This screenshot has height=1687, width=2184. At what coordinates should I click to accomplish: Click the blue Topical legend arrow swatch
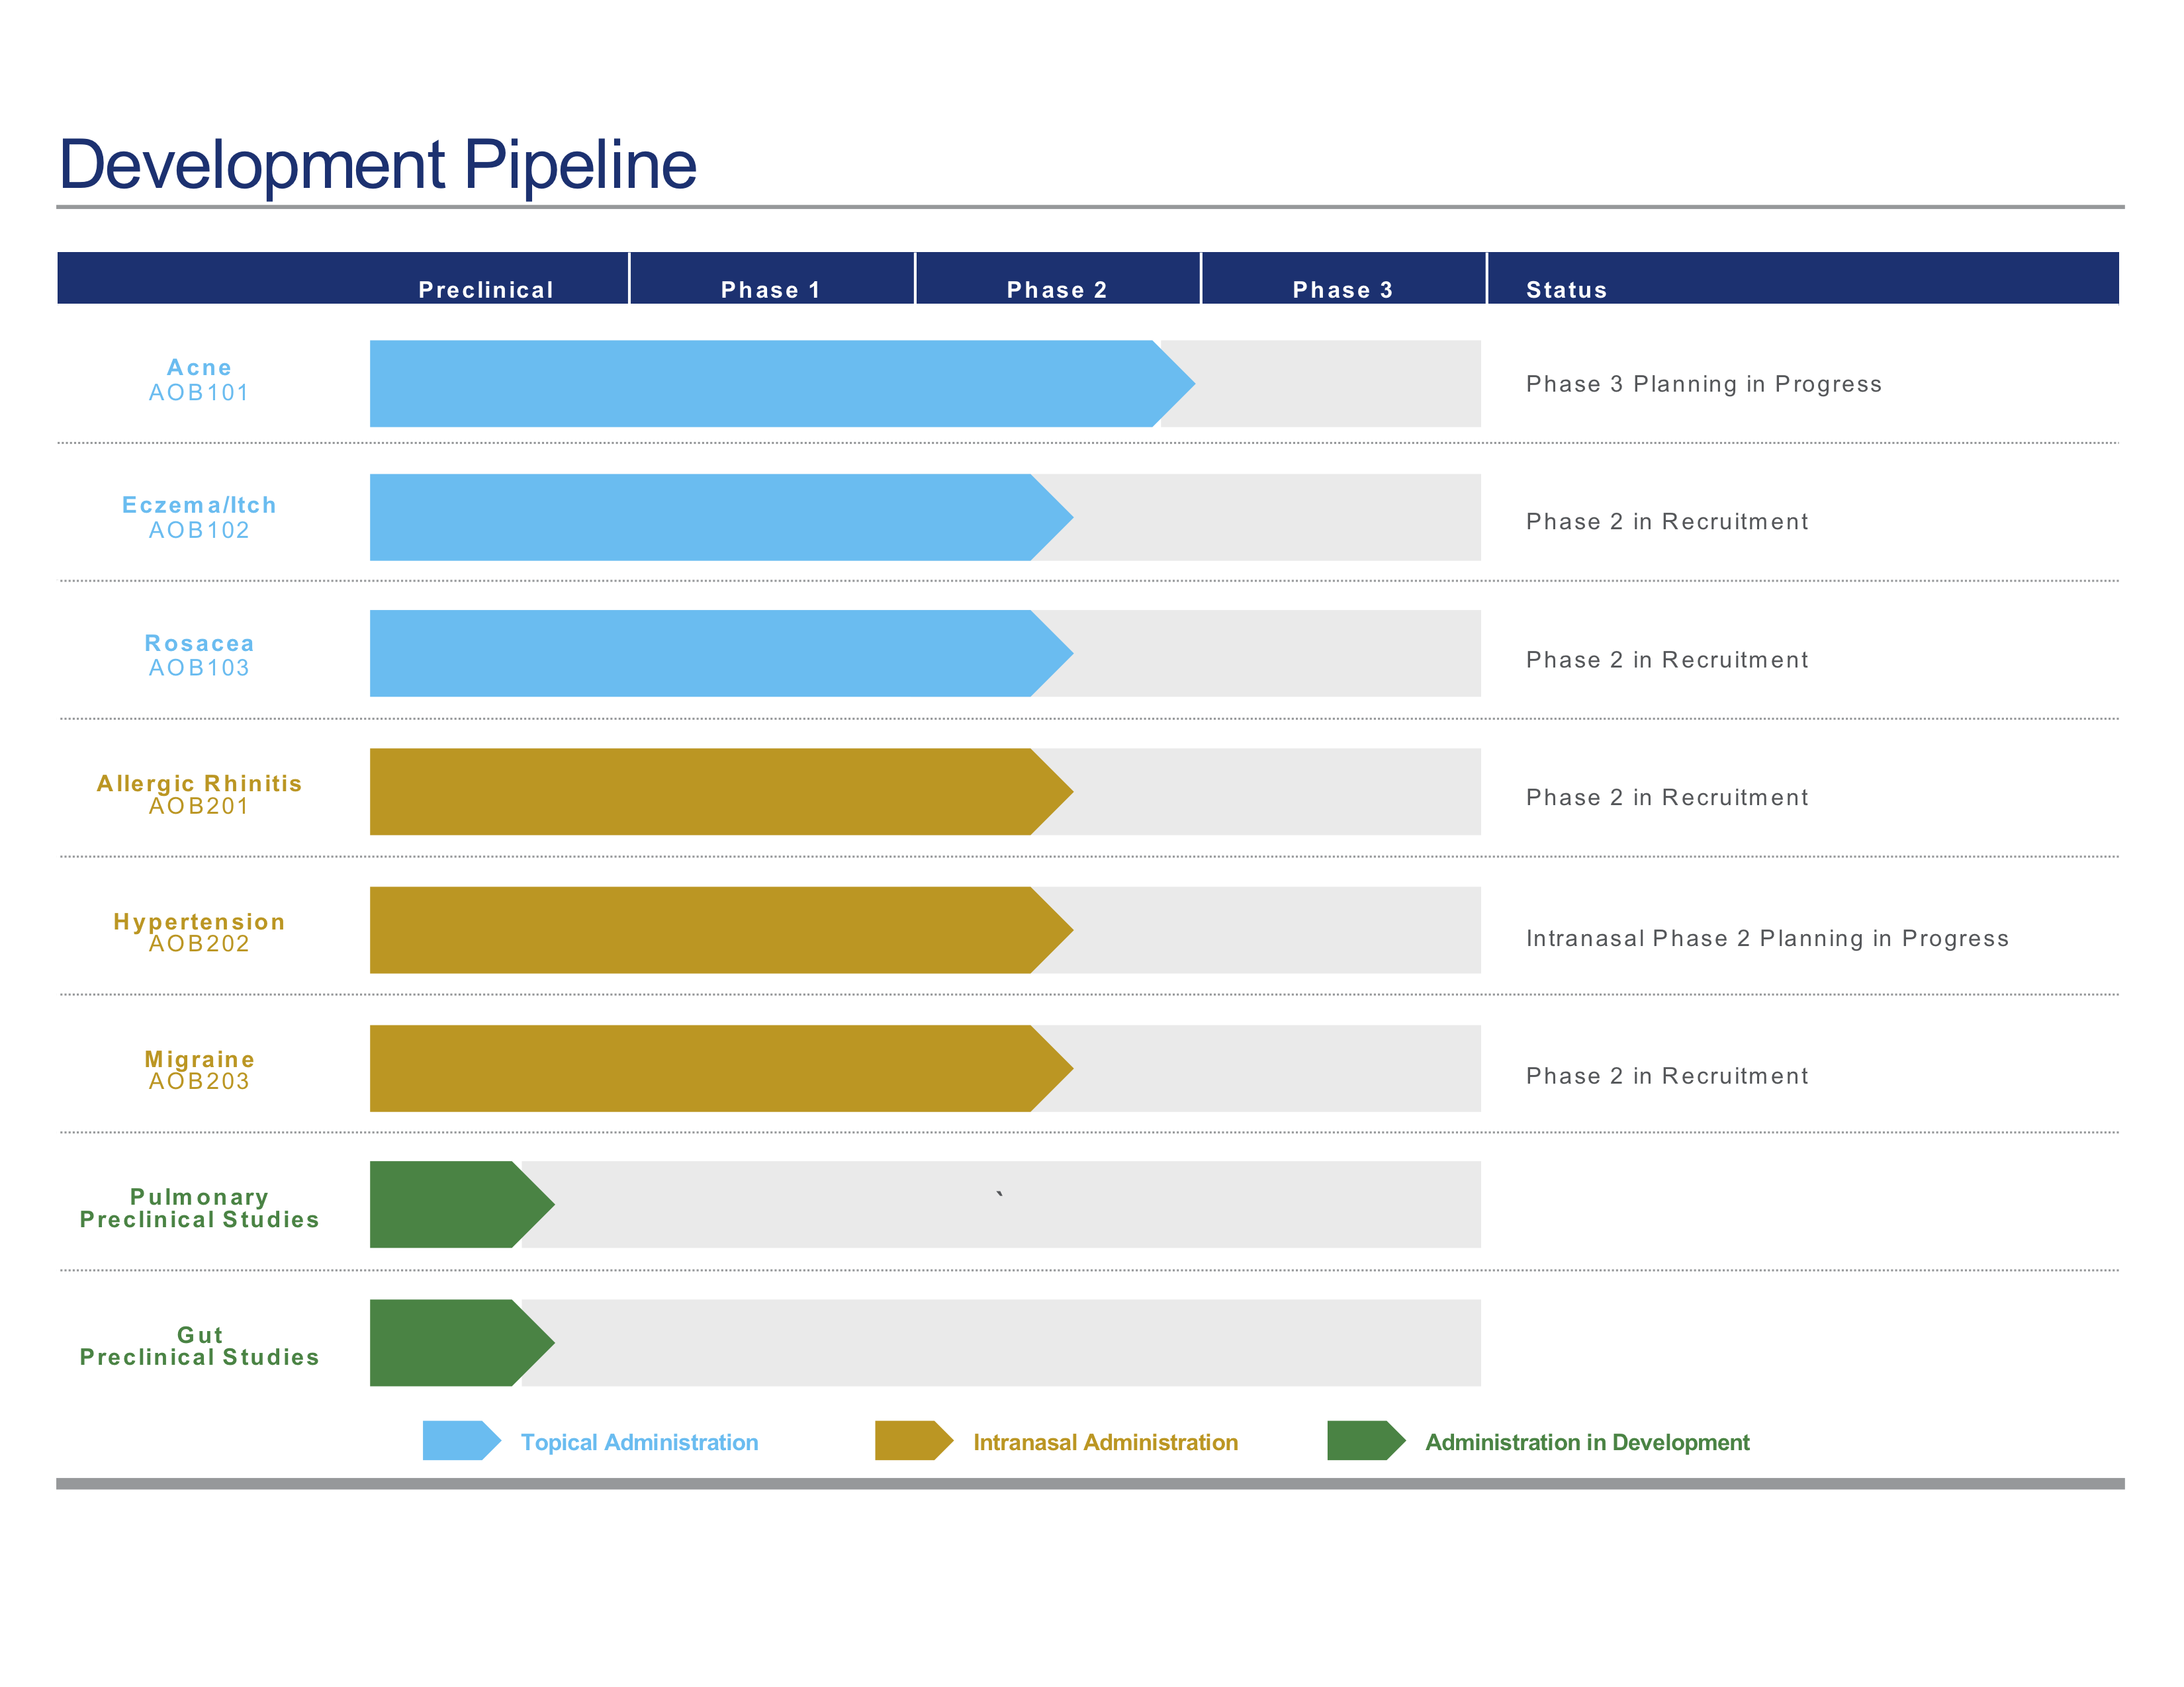(462, 1440)
